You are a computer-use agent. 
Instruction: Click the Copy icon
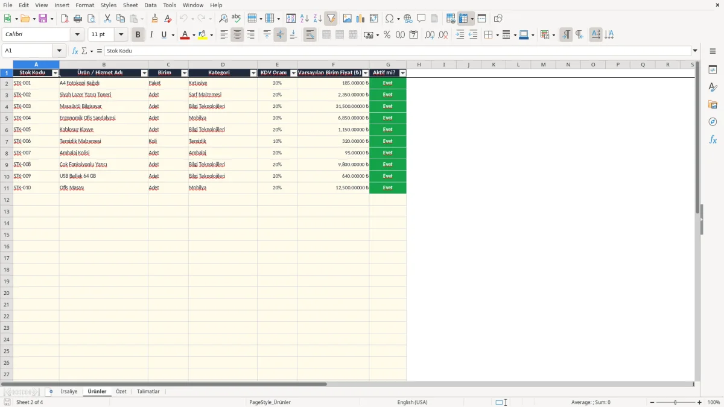(121, 19)
